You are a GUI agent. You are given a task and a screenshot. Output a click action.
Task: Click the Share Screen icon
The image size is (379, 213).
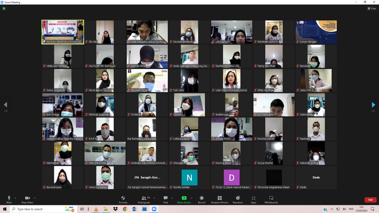pyautogui.click(x=184, y=198)
